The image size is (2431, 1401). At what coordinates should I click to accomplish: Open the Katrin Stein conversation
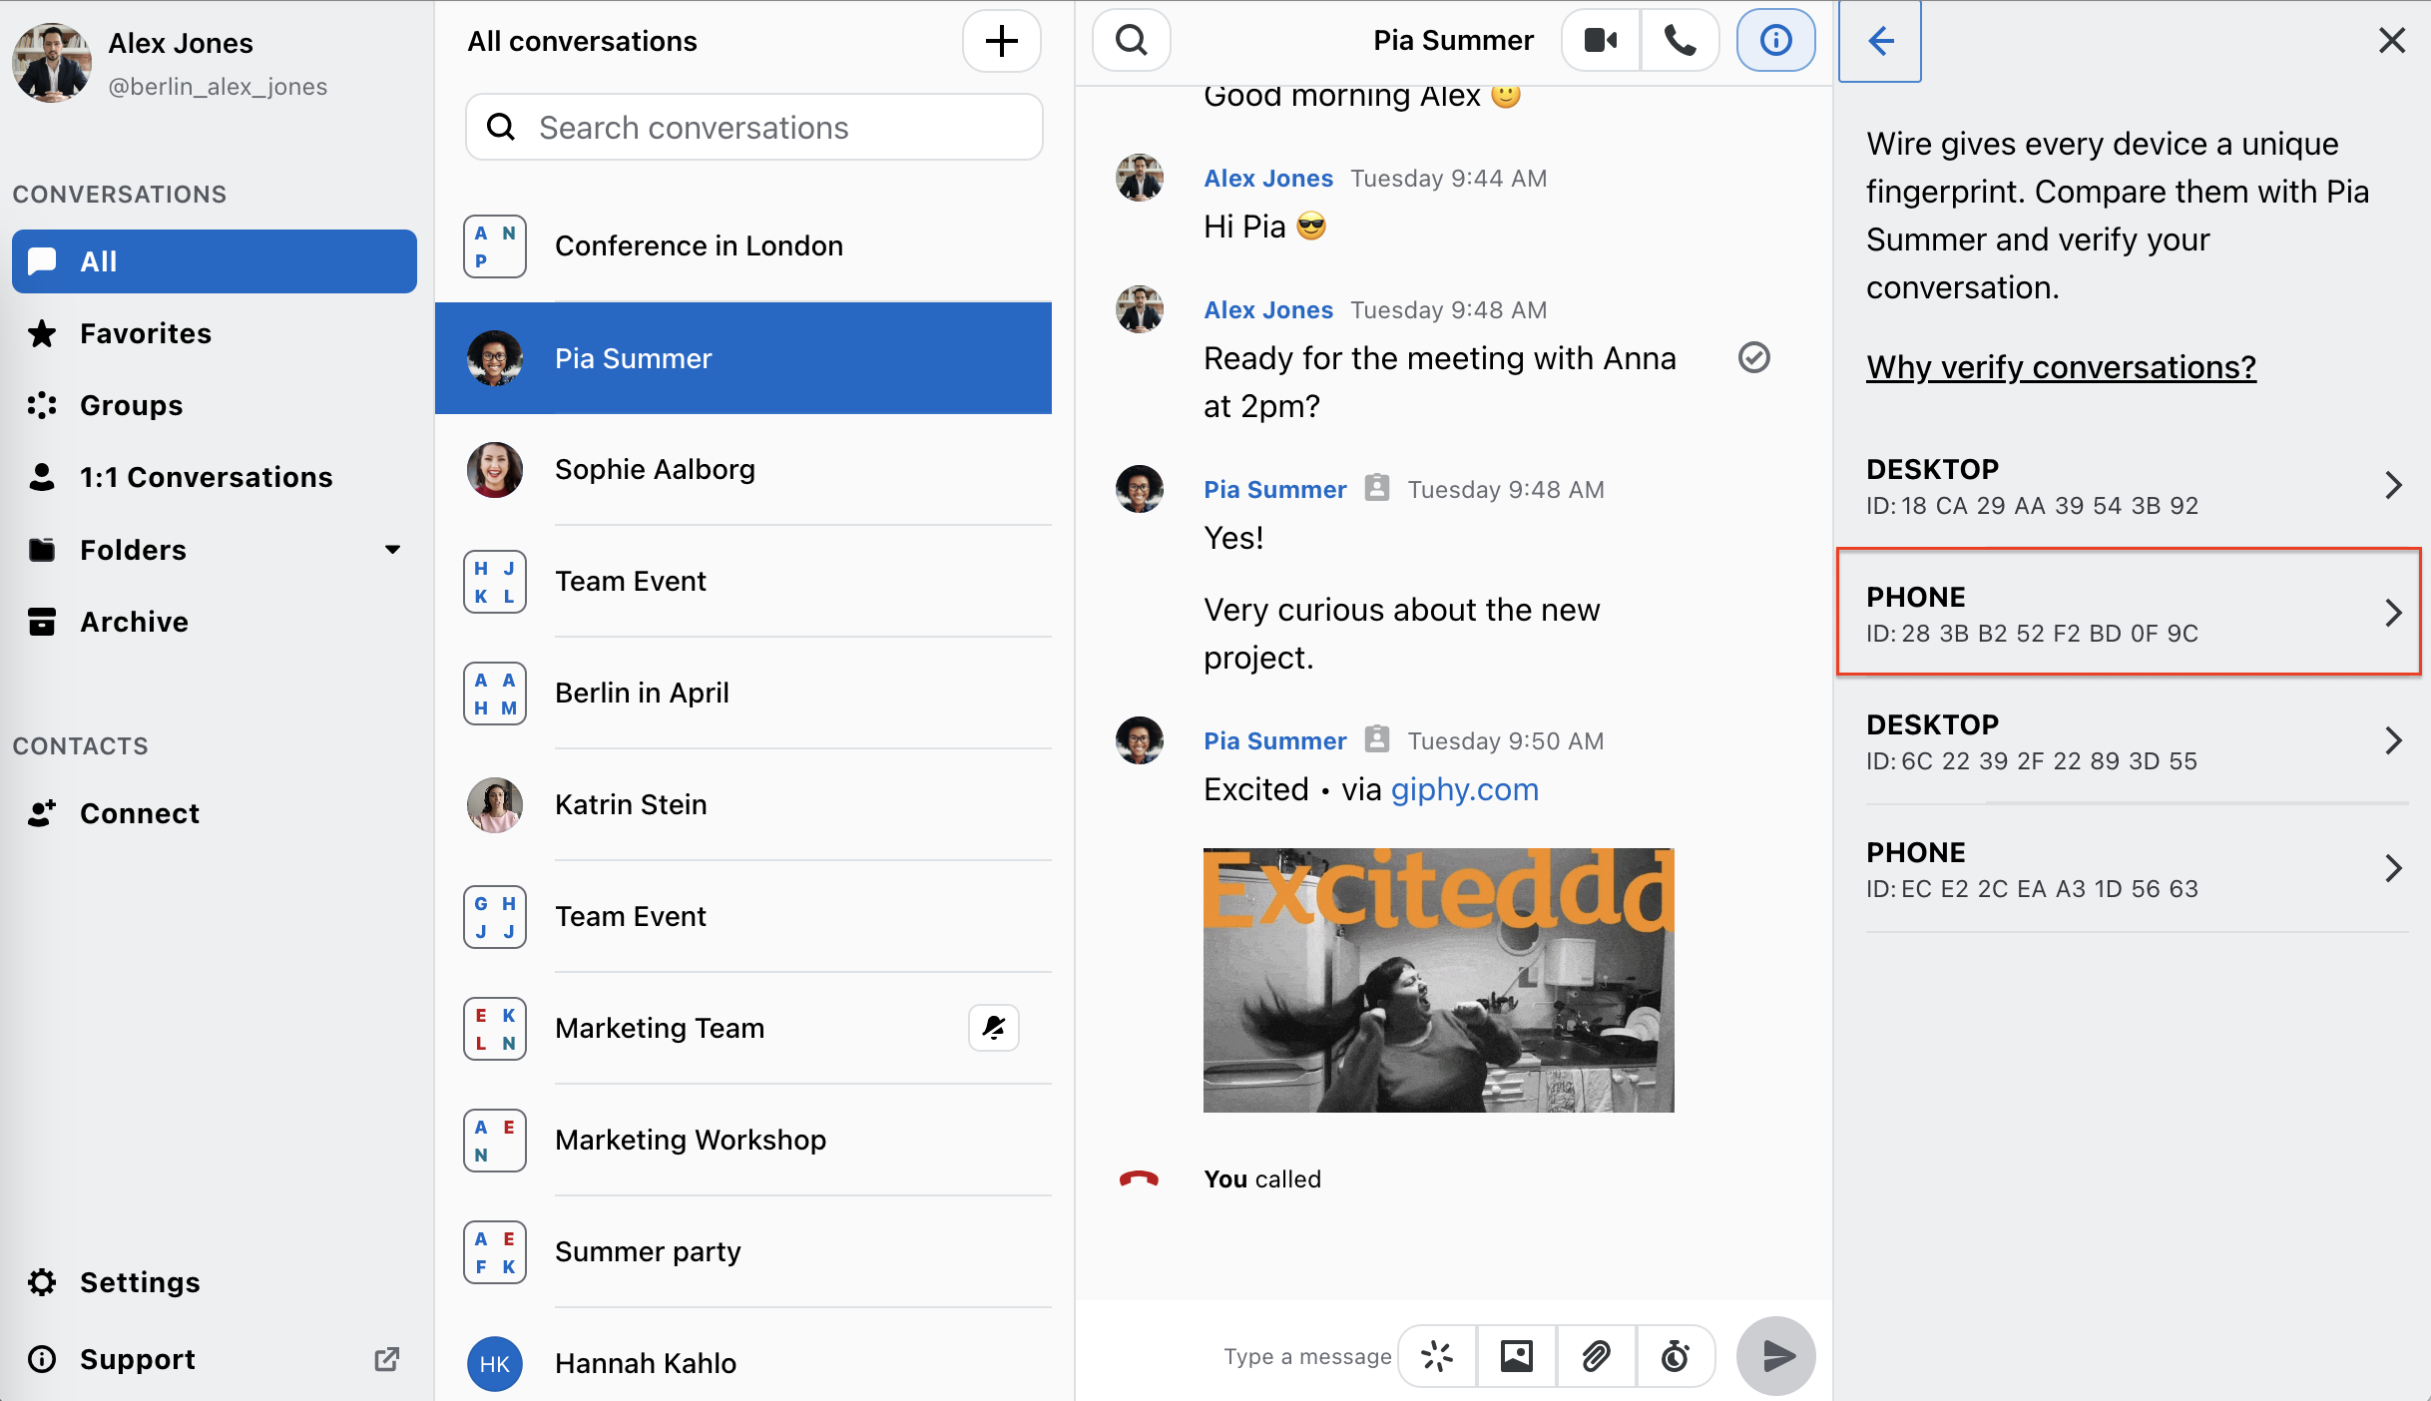click(743, 805)
